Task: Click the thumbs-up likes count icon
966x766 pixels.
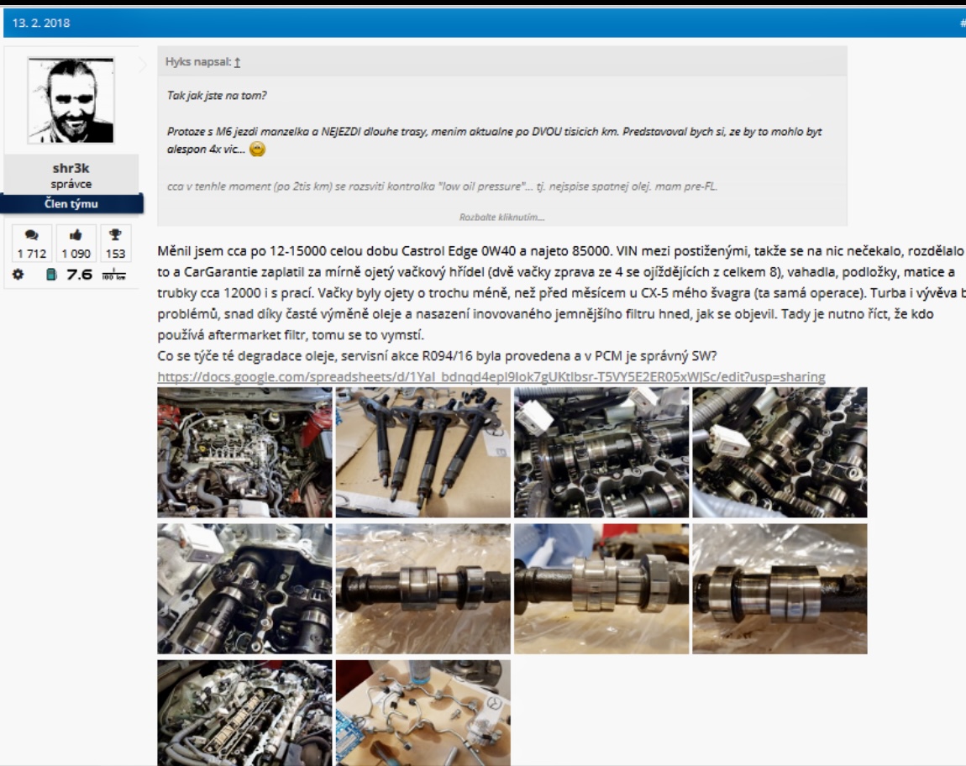Action: click(x=76, y=236)
